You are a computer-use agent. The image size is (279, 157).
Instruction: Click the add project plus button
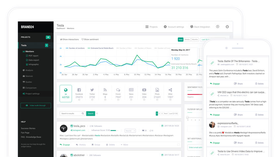(48, 37)
